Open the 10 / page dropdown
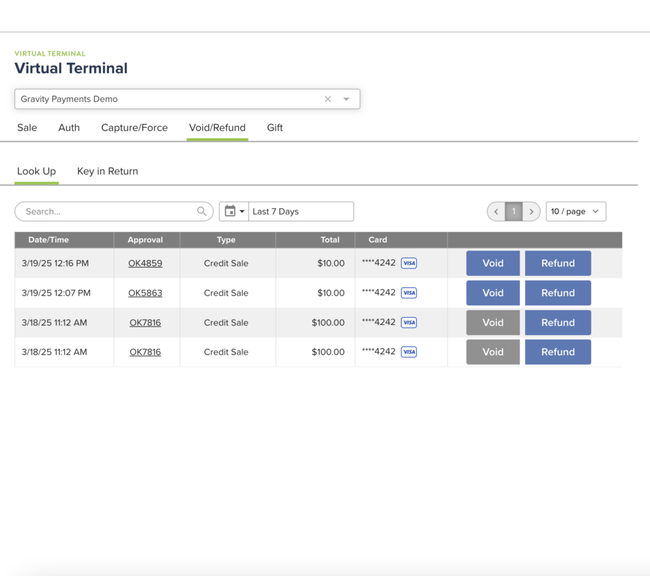The height and width of the screenshot is (576, 650). click(x=576, y=211)
